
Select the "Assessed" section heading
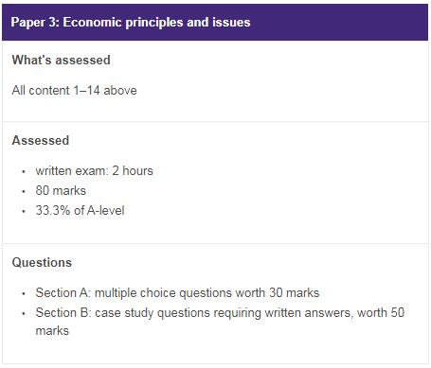(41, 140)
